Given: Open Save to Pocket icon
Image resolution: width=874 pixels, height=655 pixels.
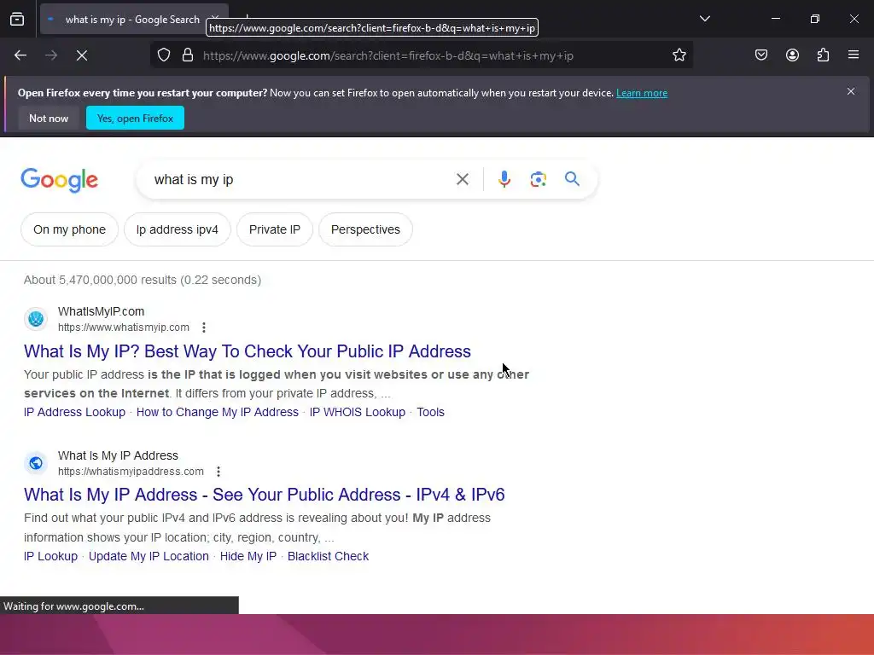Looking at the screenshot, I should tap(761, 55).
